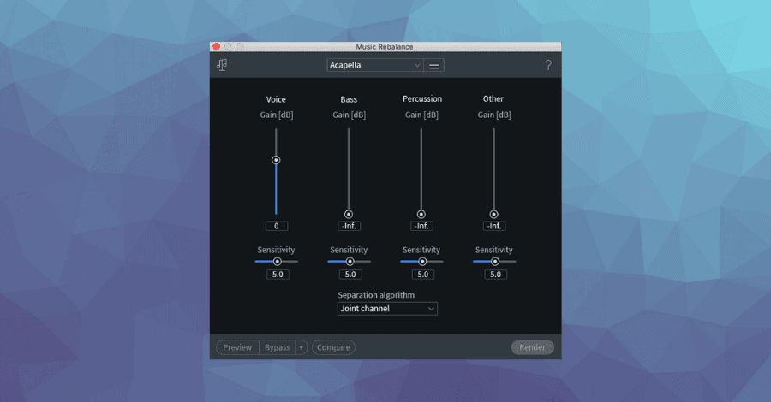Click the plus button beside Bypass

pos(301,347)
